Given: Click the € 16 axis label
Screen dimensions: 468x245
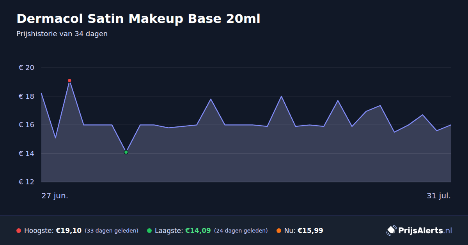Looking at the screenshot, I should pos(27,125).
